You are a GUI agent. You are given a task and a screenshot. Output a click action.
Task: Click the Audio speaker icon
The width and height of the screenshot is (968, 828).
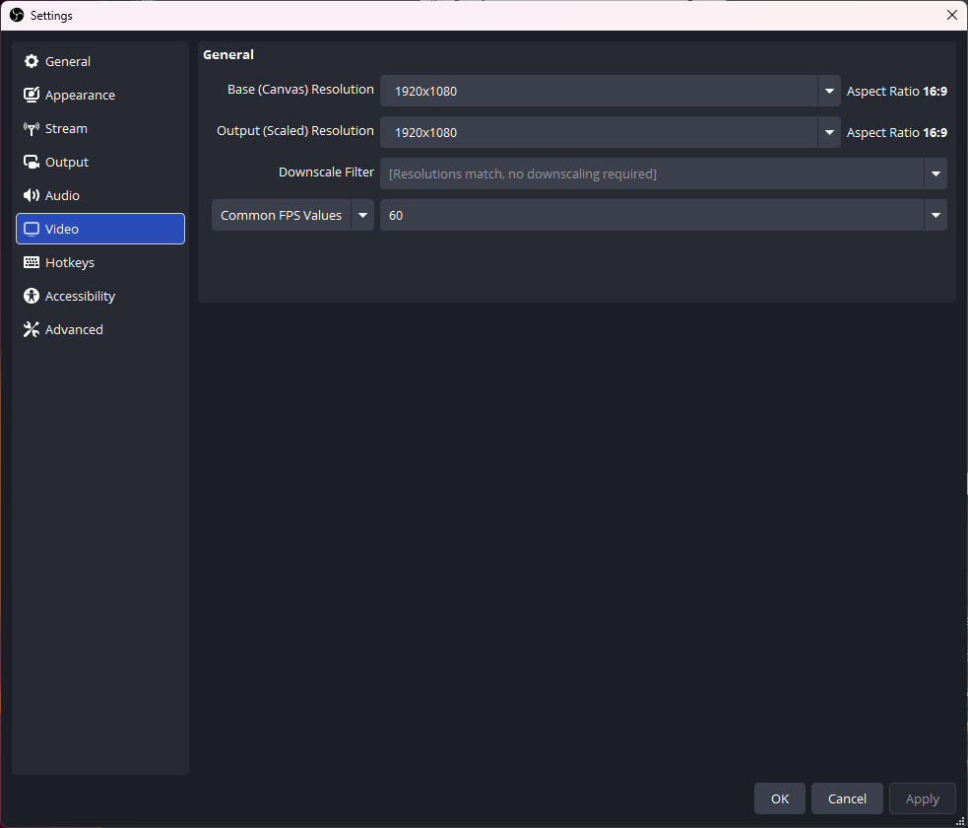pos(32,195)
